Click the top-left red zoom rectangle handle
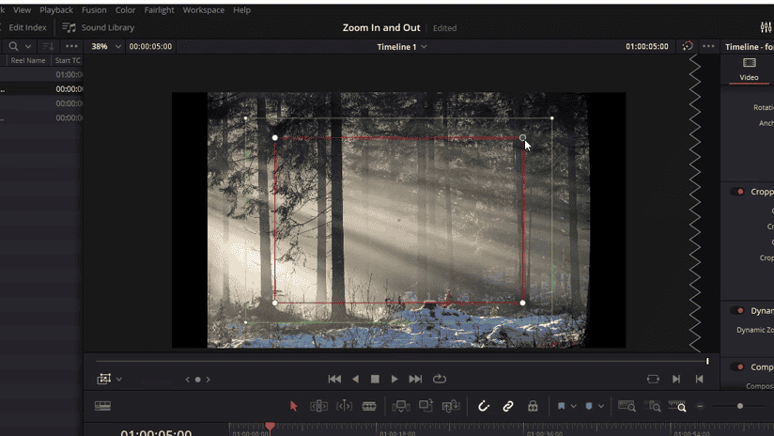Image resolution: width=774 pixels, height=436 pixels. [x=275, y=138]
